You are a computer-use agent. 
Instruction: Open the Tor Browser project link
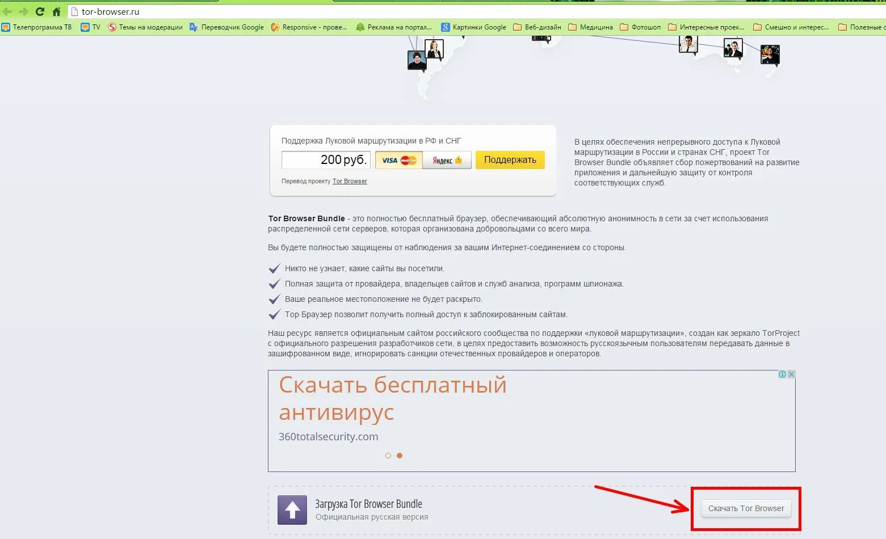[350, 181]
